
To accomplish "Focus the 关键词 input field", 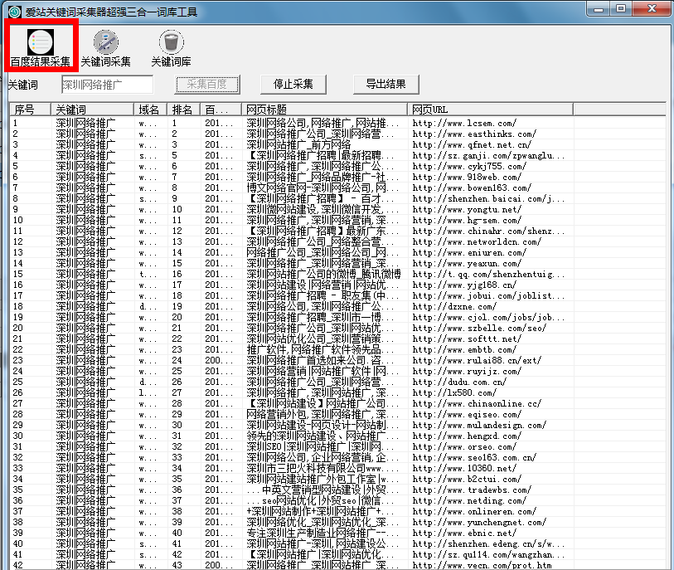I will [x=107, y=85].
